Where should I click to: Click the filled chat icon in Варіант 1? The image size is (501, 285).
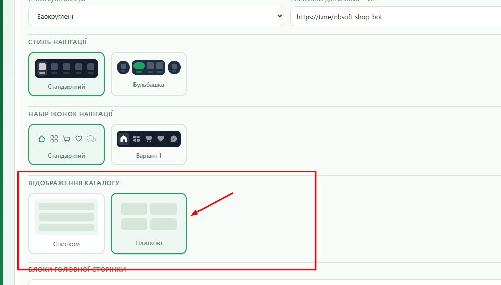[174, 139]
